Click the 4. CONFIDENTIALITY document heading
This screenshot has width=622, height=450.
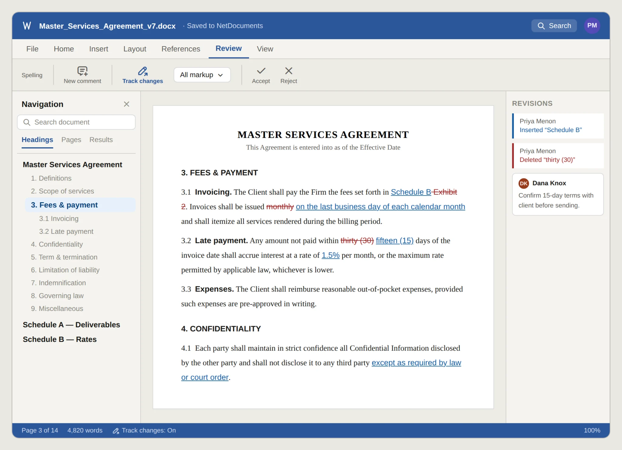(221, 329)
